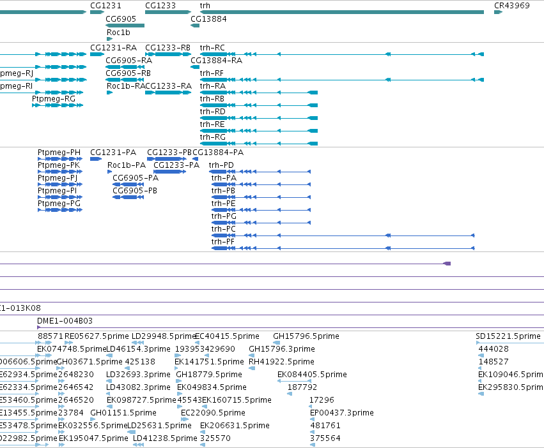The width and height of the screenshot is (544, 448).
Task: Click the CG6905 gene label
Action: point(121,19)
